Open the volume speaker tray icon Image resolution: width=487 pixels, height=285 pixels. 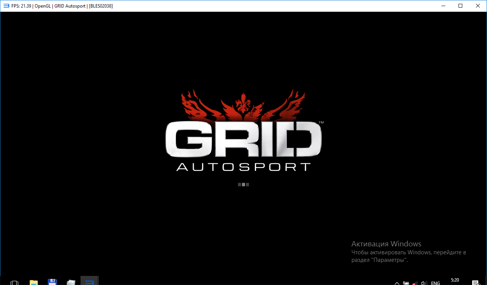click(x=424, y=283)
